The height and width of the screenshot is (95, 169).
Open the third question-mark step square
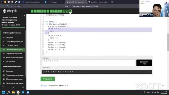[x=58, y=11]
